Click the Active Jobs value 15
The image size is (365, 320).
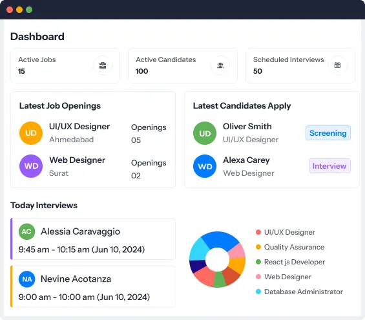click(21, 71)
